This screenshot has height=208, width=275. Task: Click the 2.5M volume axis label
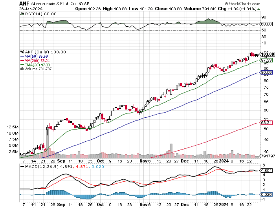point(13,152)
